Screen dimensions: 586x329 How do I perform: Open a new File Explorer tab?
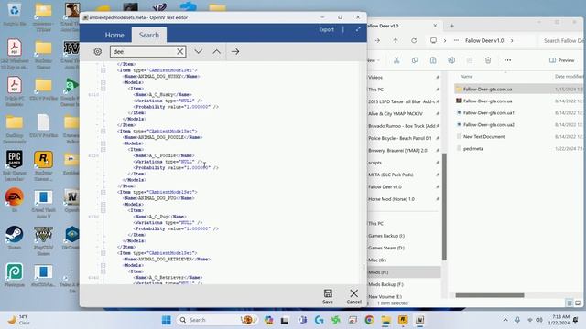(x=451, y=26)
